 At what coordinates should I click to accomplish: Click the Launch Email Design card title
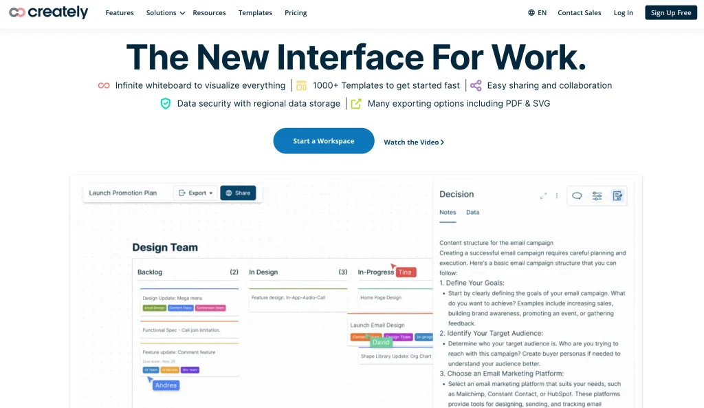pyautogui.click(x=377, y=325)
